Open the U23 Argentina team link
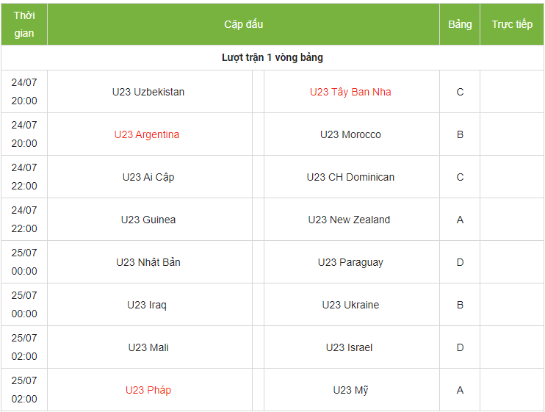Image resolution: width=545 pixels, height=412 pixels. (x=147, y=134)
